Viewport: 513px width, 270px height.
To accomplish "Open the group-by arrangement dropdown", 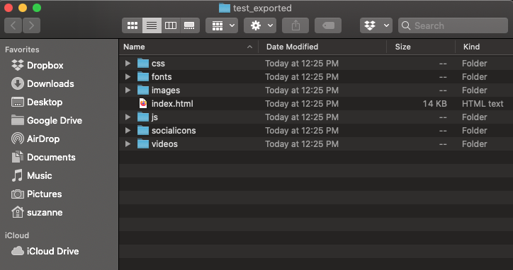I will click(222, 25).
